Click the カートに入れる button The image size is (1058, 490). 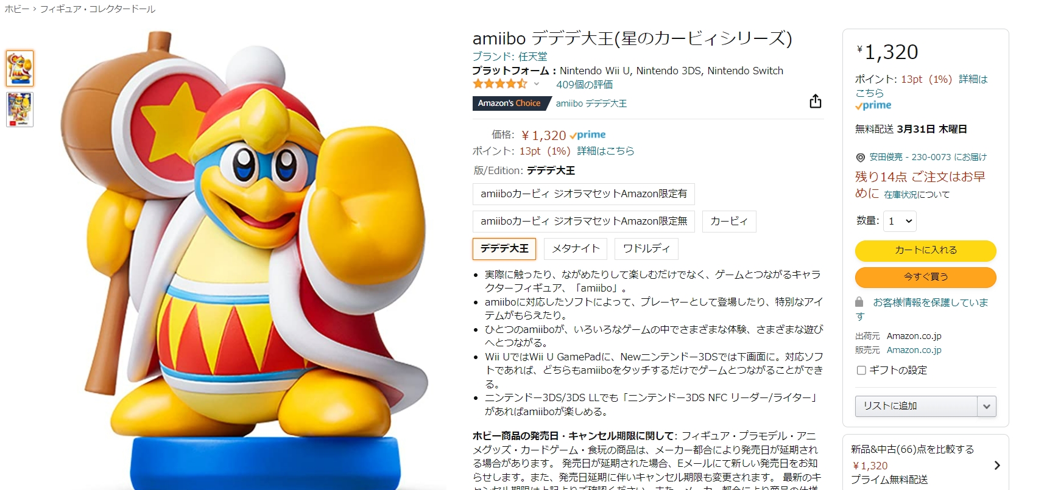(926, 250)
